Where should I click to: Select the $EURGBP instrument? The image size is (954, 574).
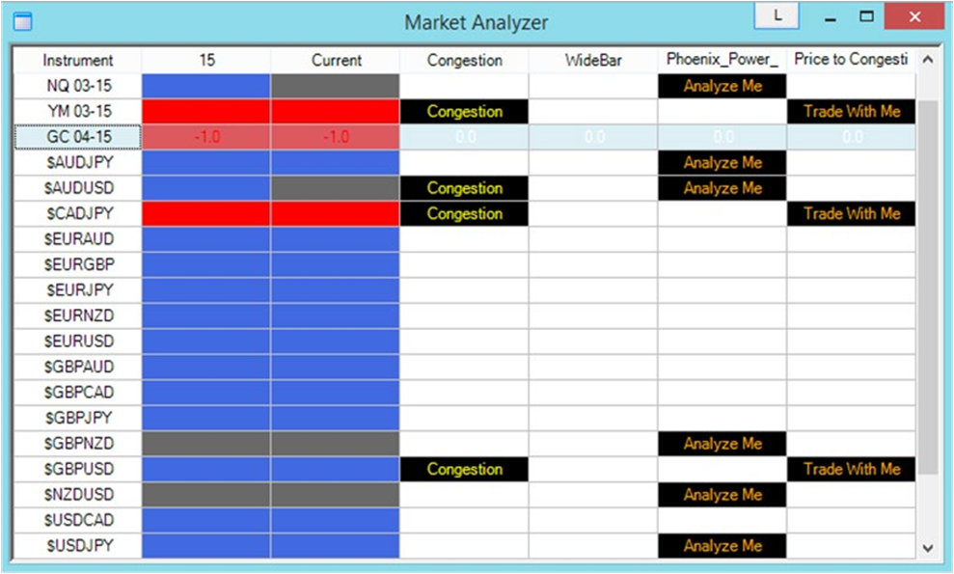78,264
